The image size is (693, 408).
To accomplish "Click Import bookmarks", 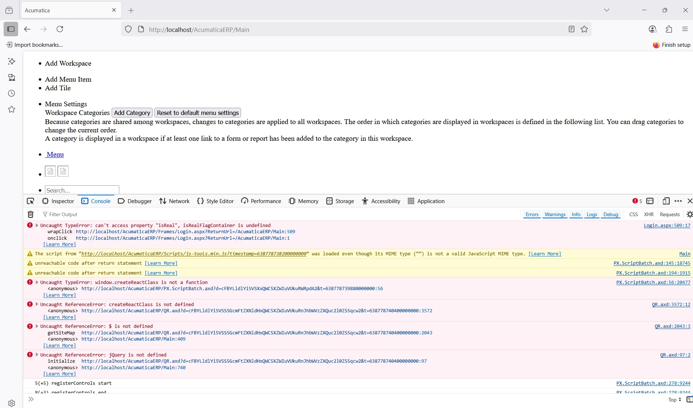I will [34, 45].
